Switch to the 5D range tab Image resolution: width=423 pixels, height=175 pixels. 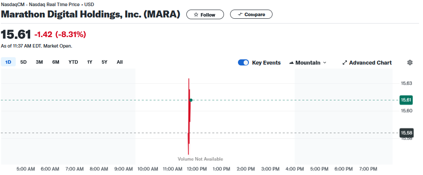(x=24, y=62)
